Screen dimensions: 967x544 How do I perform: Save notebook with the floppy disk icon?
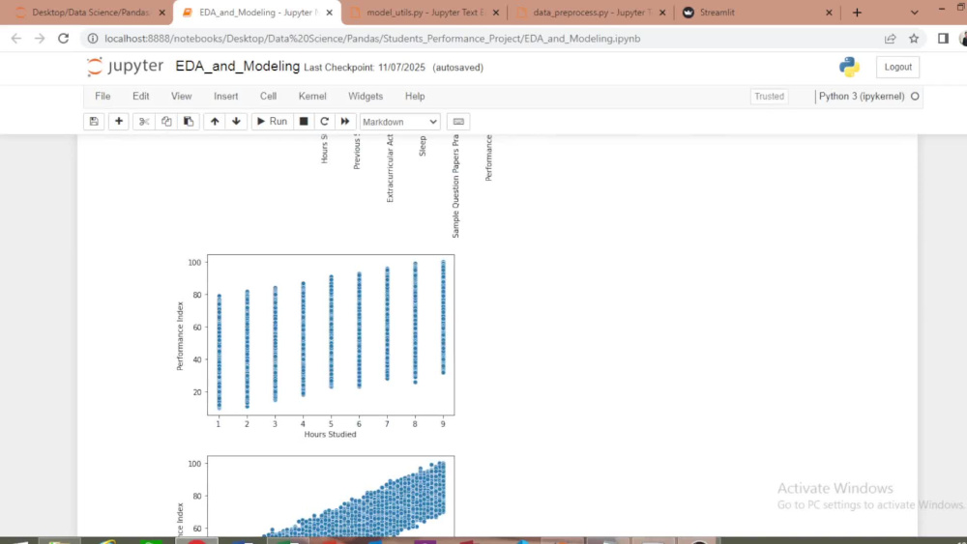94,122
